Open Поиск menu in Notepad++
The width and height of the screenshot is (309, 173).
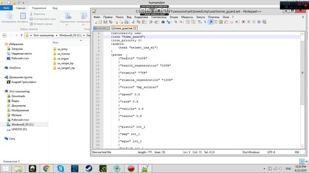click(119, 17)
